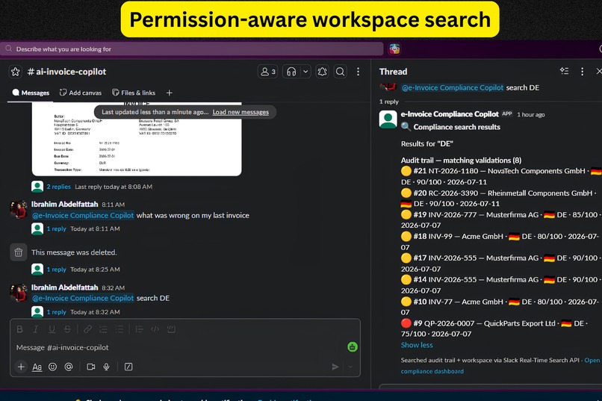
Task: Open the Add canvas tab
Action: pyautogui.click(x=81, y=93)
